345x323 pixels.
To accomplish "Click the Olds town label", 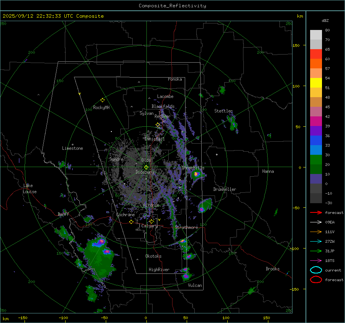I will pyautogui.click(x=146, y=160).
